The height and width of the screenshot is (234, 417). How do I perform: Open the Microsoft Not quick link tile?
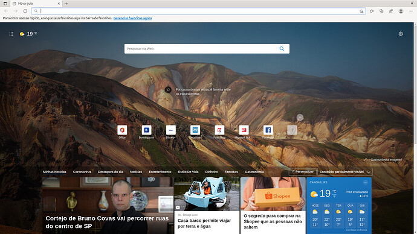pos(244,130)
